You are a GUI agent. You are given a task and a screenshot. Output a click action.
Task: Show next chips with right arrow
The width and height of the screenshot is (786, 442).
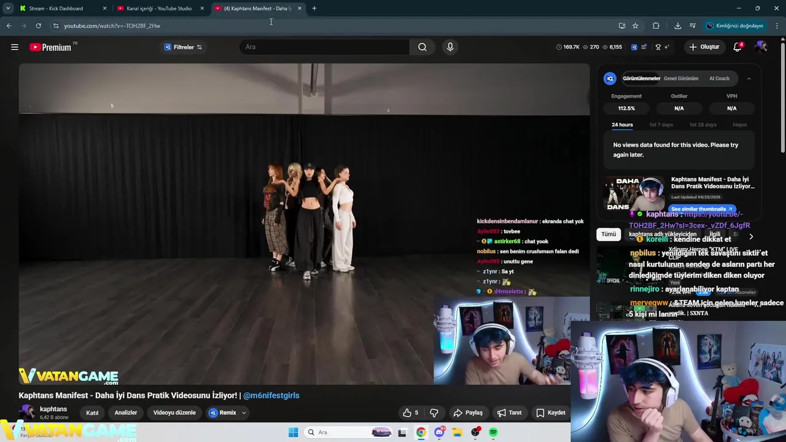751,236
